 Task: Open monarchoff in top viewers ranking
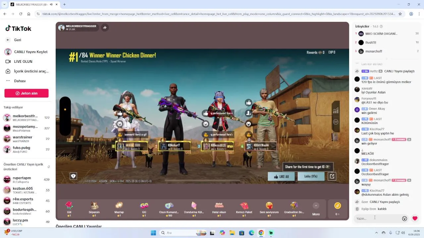[387, 51]
